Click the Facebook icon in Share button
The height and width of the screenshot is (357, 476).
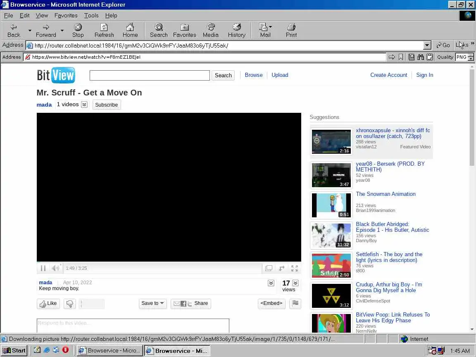[x=183, y=304]
